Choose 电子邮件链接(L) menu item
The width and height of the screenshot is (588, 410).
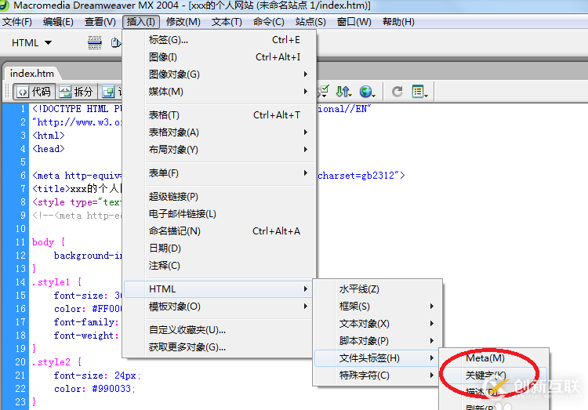[x=220, y=214]
